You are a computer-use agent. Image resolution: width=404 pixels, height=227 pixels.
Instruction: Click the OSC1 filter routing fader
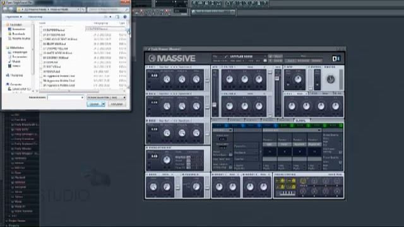tap(207, 79)
